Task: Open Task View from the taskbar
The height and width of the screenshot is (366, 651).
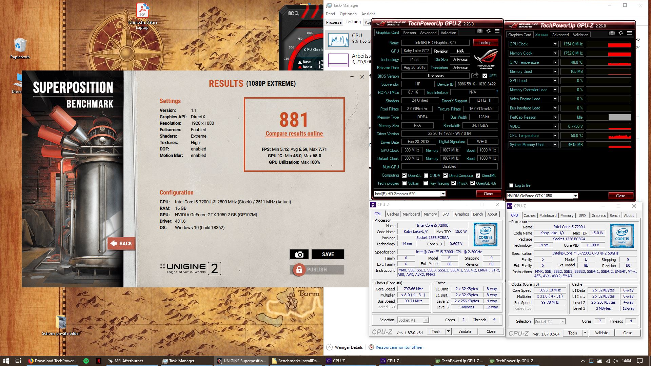Action: (x=18, y=361)
